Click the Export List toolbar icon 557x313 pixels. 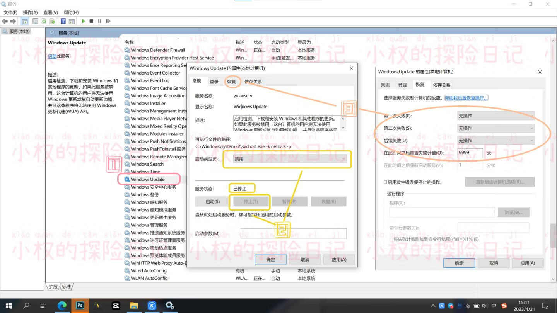tap(52, 21)
